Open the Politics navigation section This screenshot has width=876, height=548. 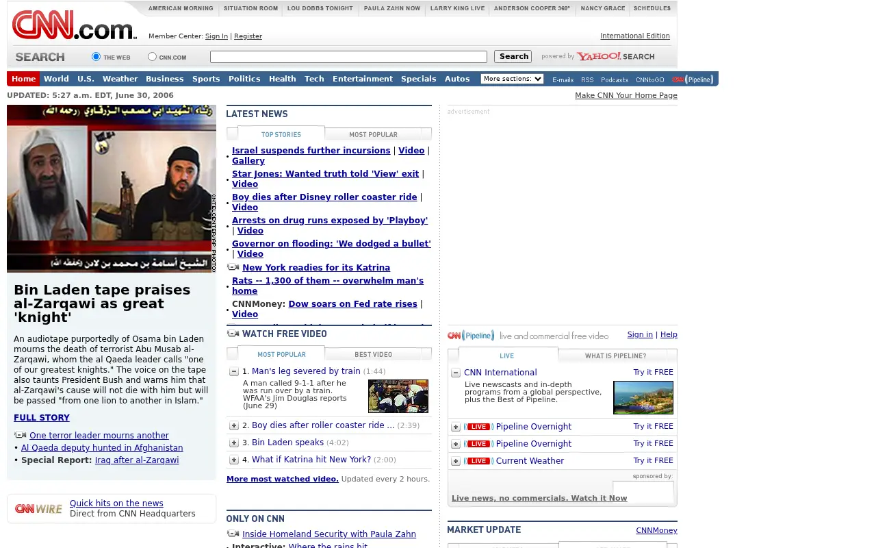click(244, 79)
